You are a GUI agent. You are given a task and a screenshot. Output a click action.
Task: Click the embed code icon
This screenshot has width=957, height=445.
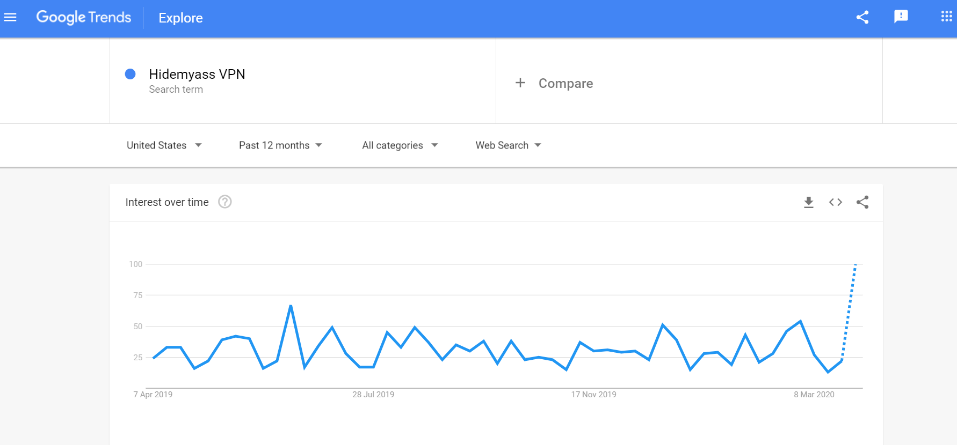tap(835, 202)
